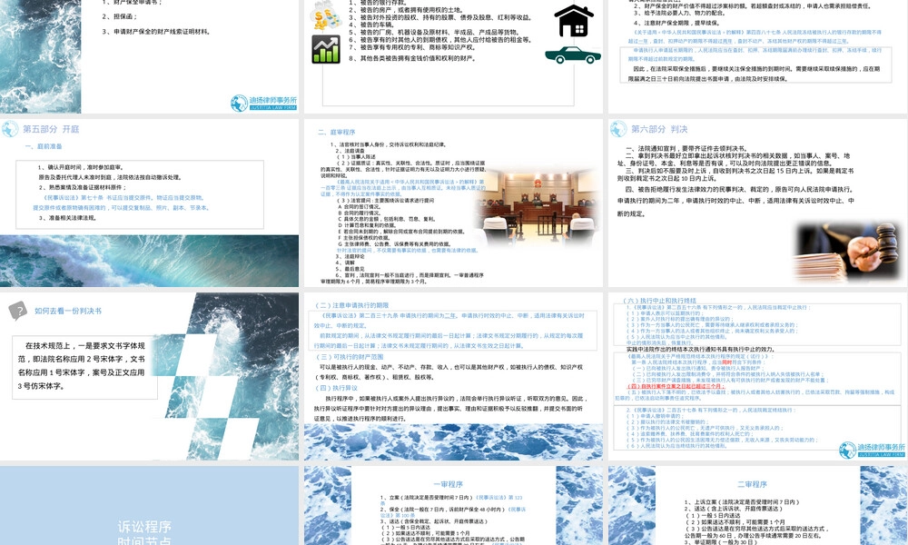
Task: Select the 注意申请执行的期限 slide thumbnail
Action: (x=453, y=376)
